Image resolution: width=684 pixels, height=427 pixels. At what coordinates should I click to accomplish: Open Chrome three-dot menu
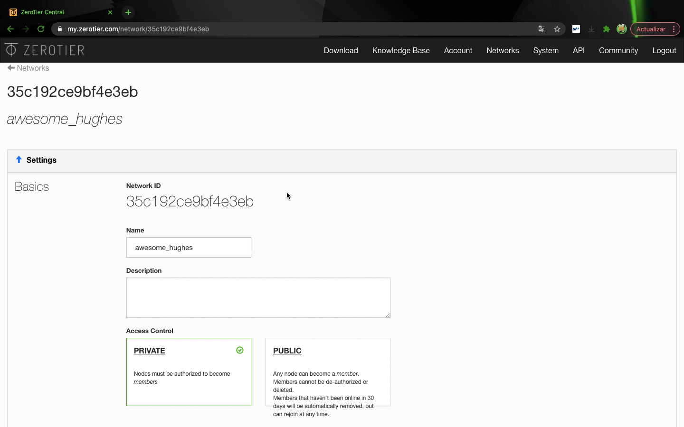(x=674, y=29)
